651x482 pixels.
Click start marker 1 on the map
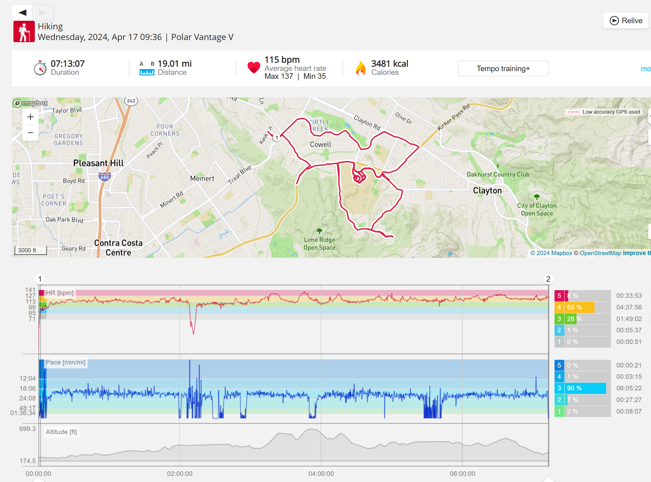click(x=277, y=138)
